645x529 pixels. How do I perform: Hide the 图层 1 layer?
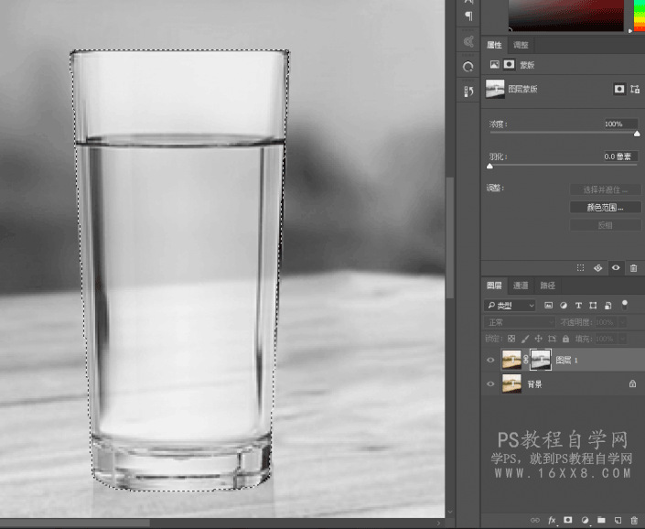click(x=490, y=360)
